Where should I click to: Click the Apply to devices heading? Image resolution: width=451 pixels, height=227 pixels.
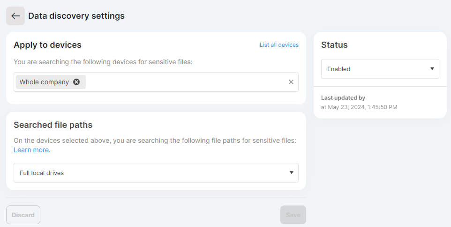click(48, 45)
